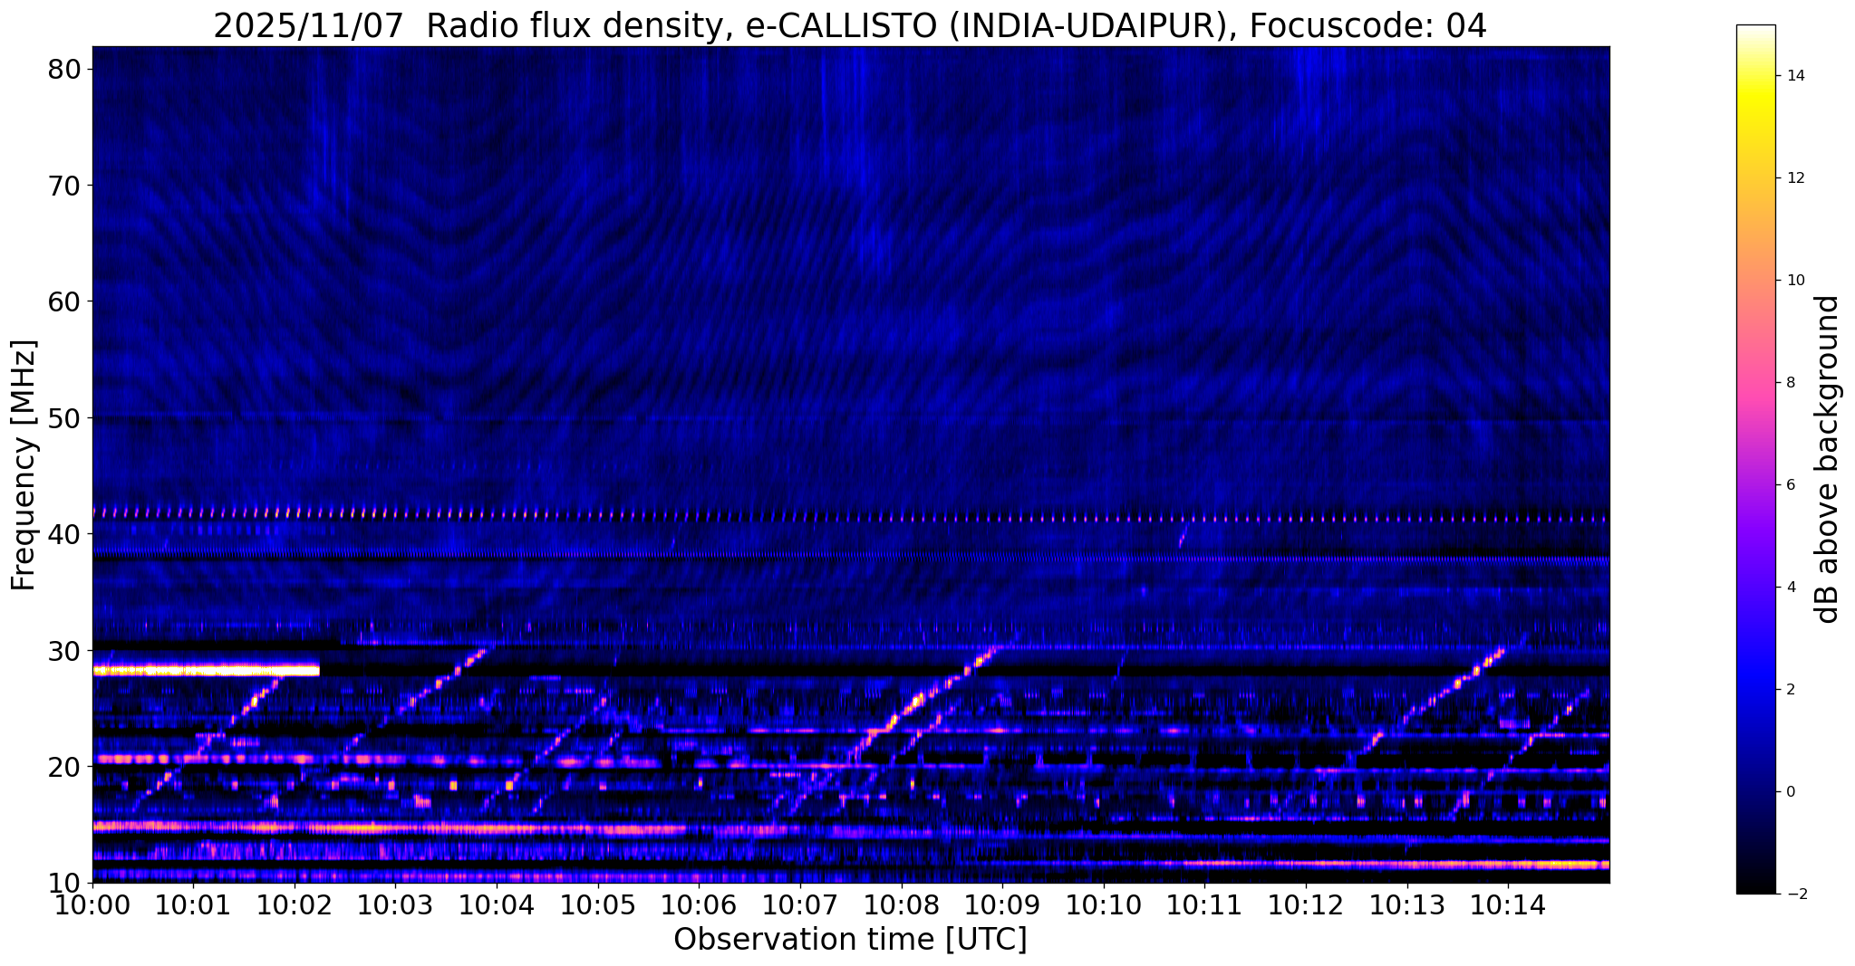Click the 60 MHz frequency tick label

click(63, 301)
